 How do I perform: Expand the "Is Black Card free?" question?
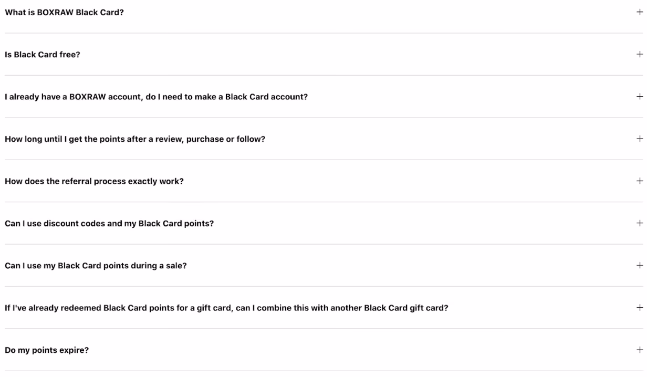coord(323,54)
